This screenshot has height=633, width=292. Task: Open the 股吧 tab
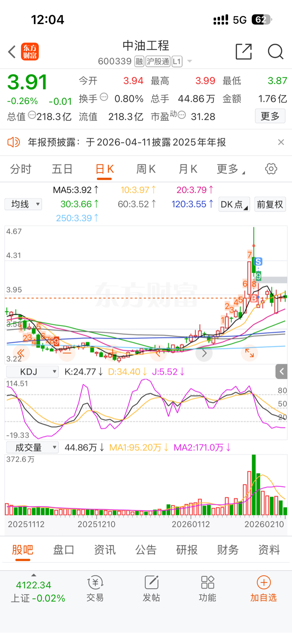[x=22, y=550]
